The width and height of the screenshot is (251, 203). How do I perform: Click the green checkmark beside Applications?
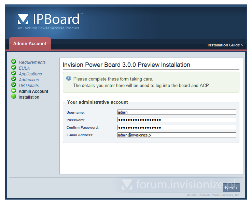point(14,73)
